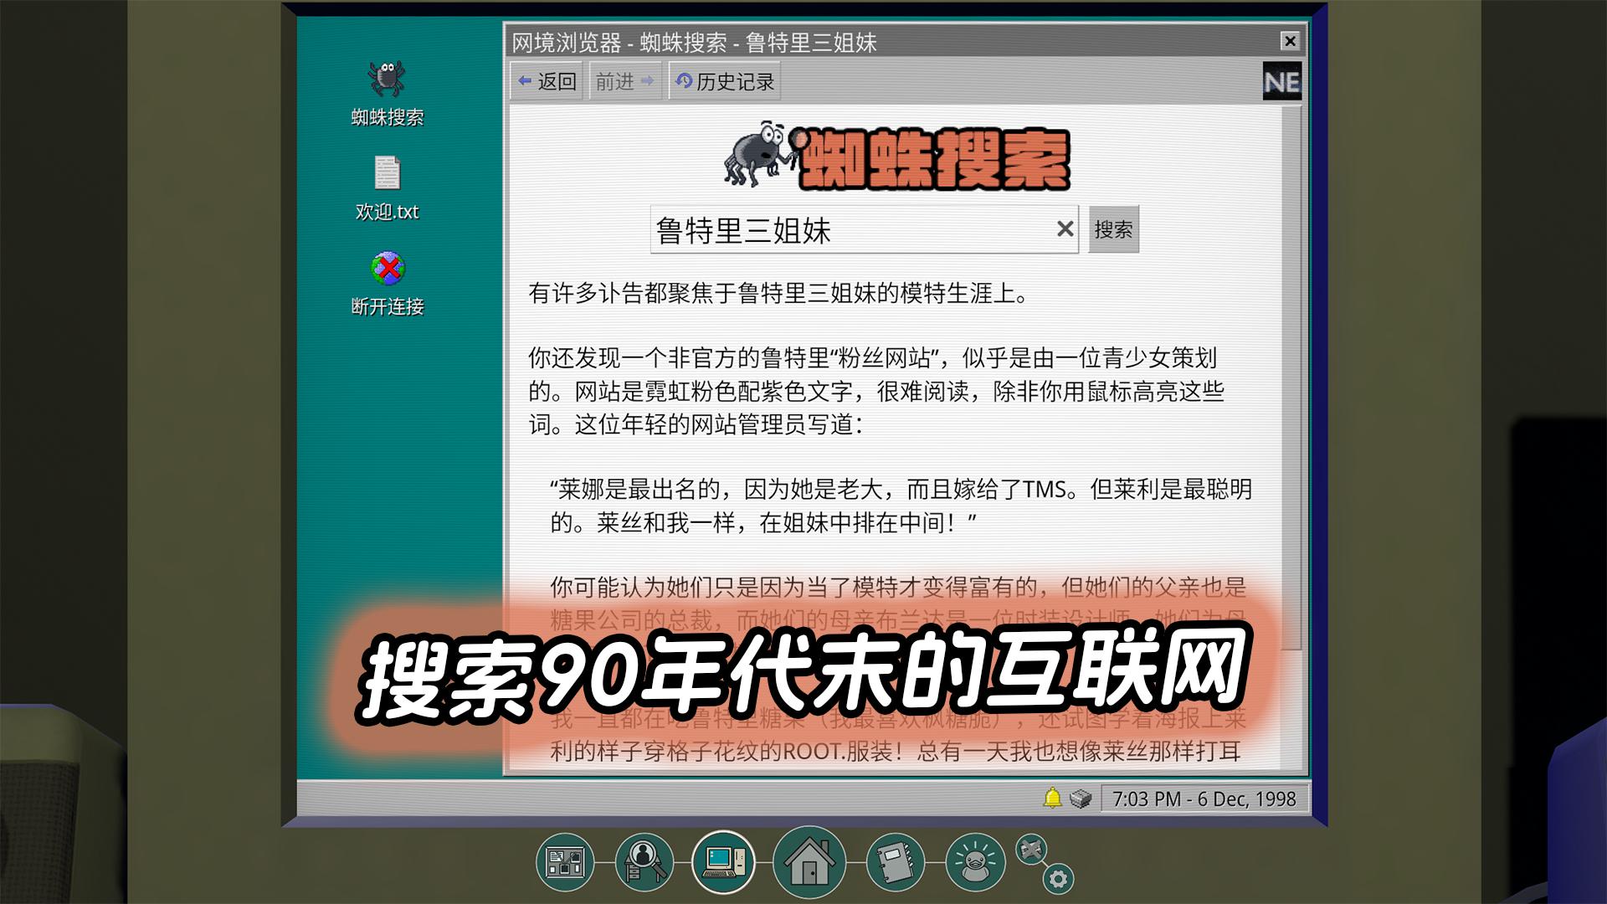Click the notification bell in taskbar
The width and height of the screenshot is (1607, 904).
[x=1052, y=799]
